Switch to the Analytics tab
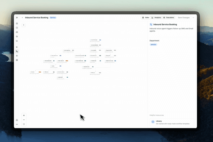The width and height of the screenshot is (213, 142). [156, 17]
